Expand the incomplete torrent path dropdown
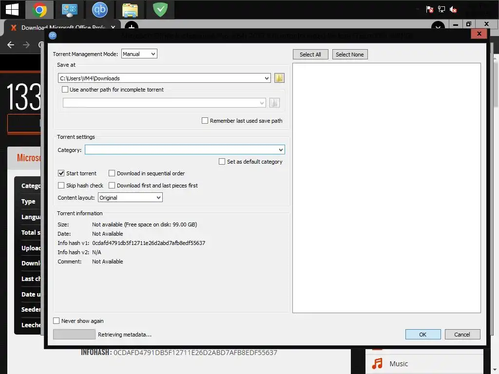The height and width of the screenshot is (374, 499). [x=262, y=103]
